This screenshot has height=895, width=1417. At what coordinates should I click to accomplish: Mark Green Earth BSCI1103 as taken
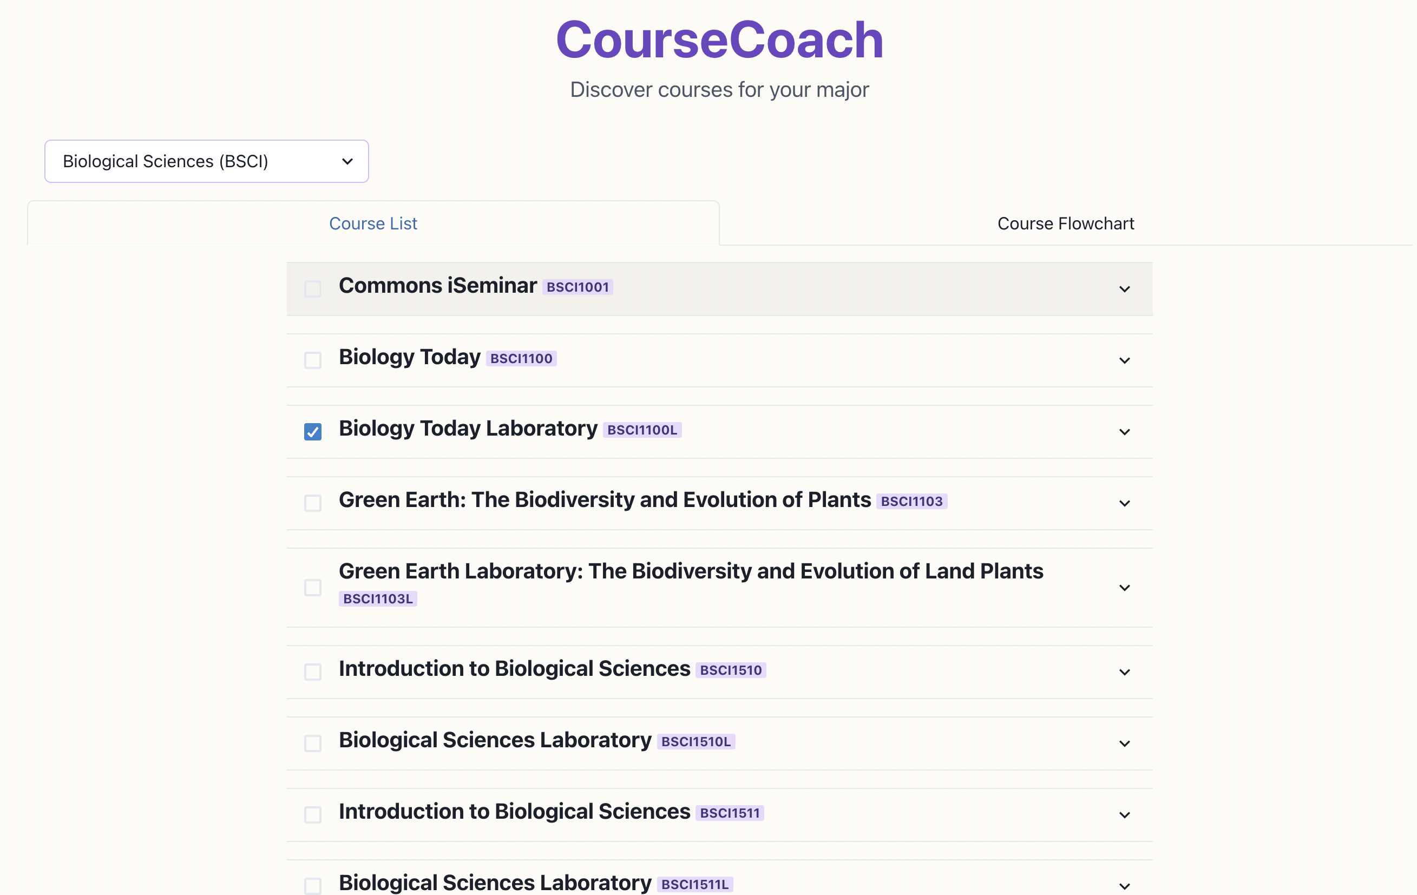[312, 503]
